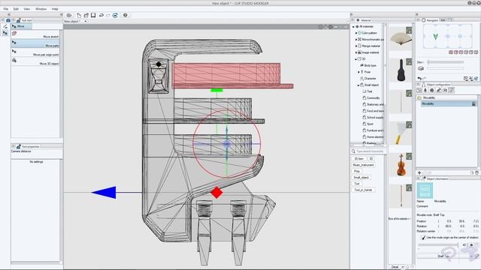Click the New document toolbar icon

[x=79, y=15]
